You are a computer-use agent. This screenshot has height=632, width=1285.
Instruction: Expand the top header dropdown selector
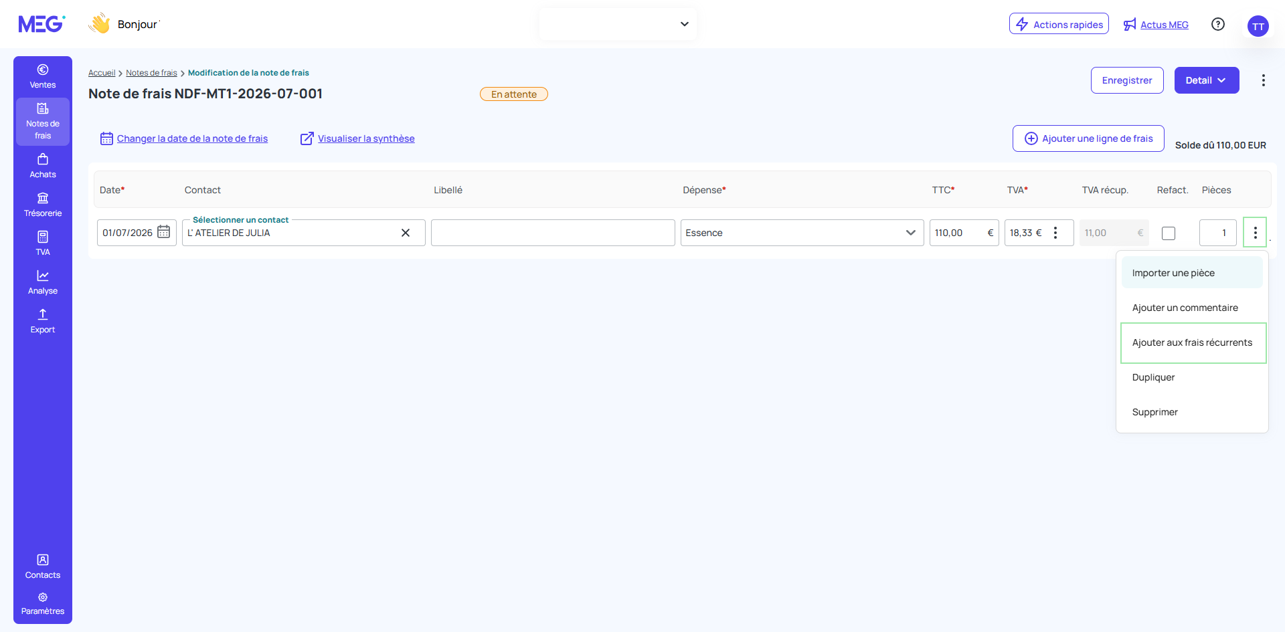(x=618, y=24)
